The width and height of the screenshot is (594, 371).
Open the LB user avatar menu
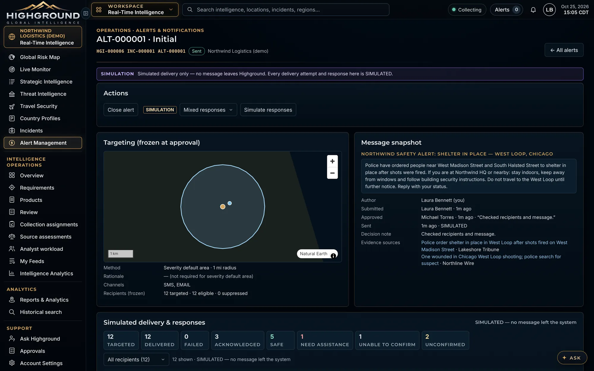549,10
